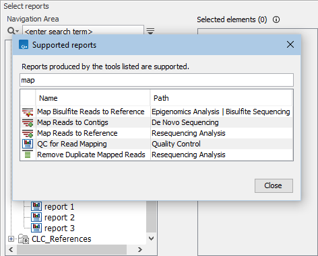Click 'Resequencing Analysis' path for Remove Duplicate Mapped Reads
Screen dimensions: 318x256
[x=189, y=155]
